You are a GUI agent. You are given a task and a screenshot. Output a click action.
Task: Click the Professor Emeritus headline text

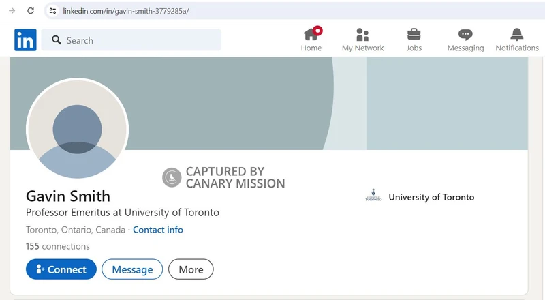click(x=123, y=213)
